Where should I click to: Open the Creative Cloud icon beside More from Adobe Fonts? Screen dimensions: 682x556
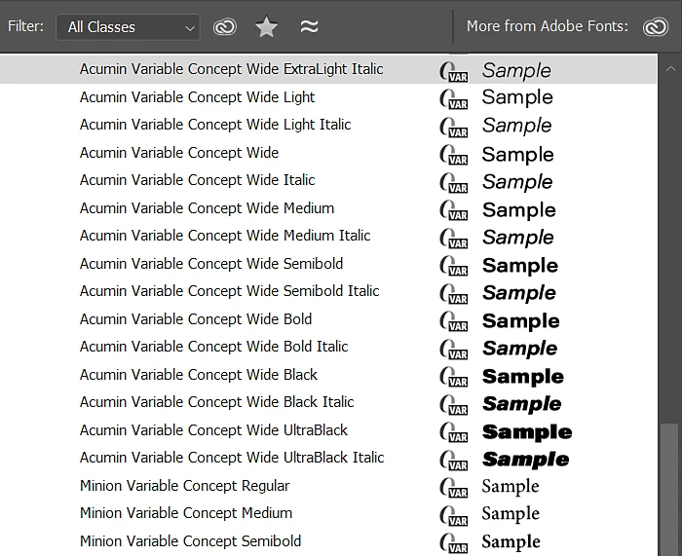656,27
